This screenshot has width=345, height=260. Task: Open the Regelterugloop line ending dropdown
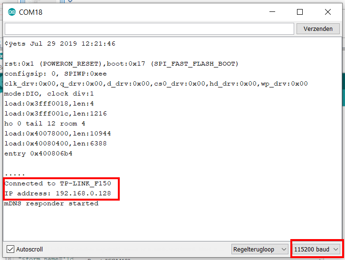coord(259,249)
